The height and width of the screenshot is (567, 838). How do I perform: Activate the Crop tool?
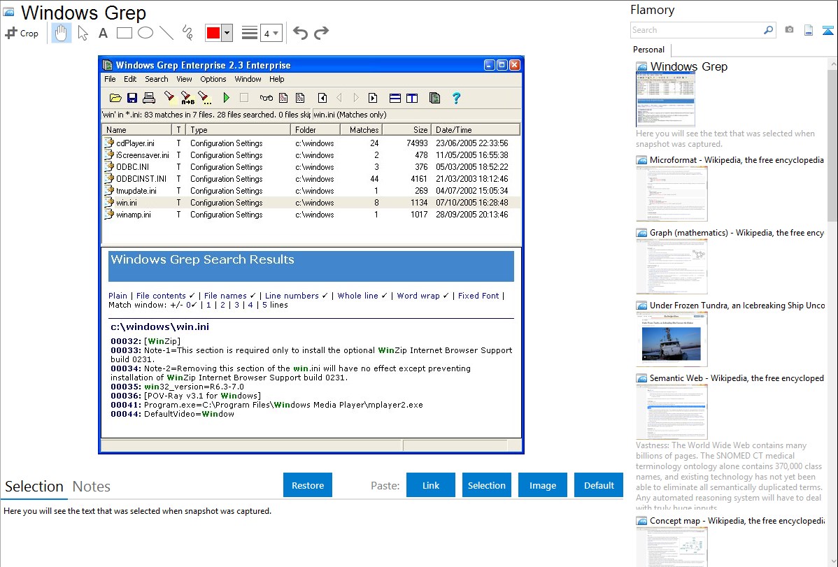point(22,33)
